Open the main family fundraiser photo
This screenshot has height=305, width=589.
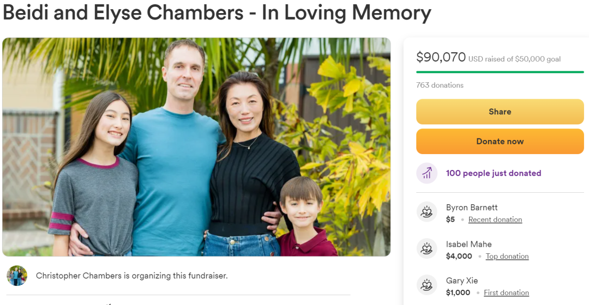tap(196, 147)
